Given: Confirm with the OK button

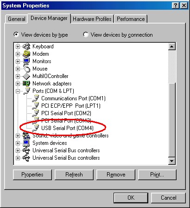Looking at the screenshot, I should (x=131, y=198).
